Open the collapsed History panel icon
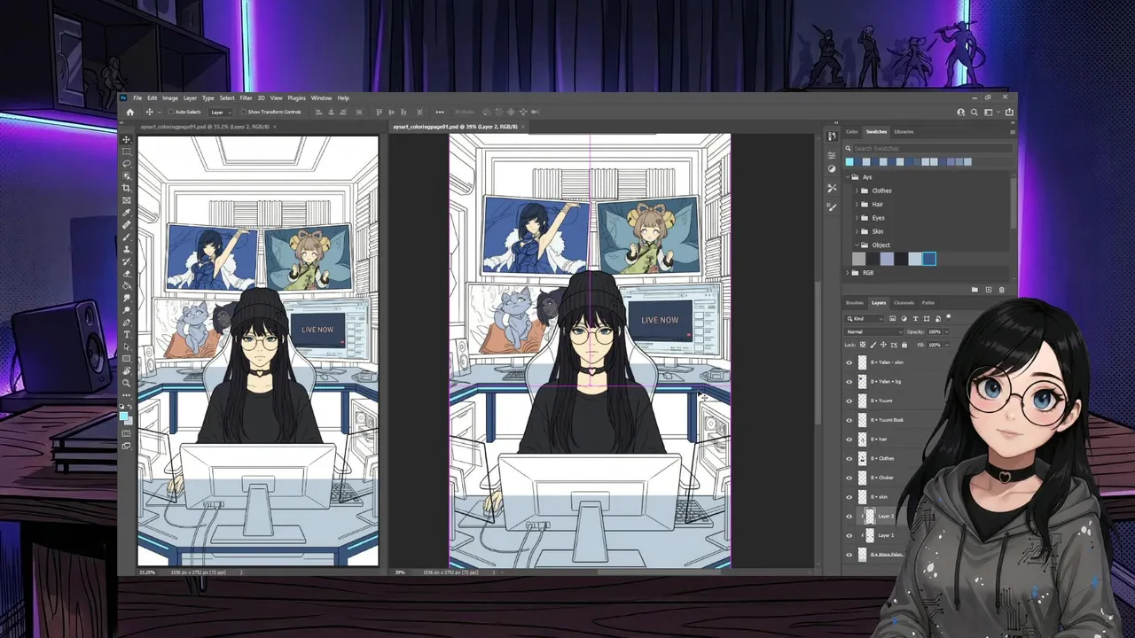1135x638 pixels. 832,136
